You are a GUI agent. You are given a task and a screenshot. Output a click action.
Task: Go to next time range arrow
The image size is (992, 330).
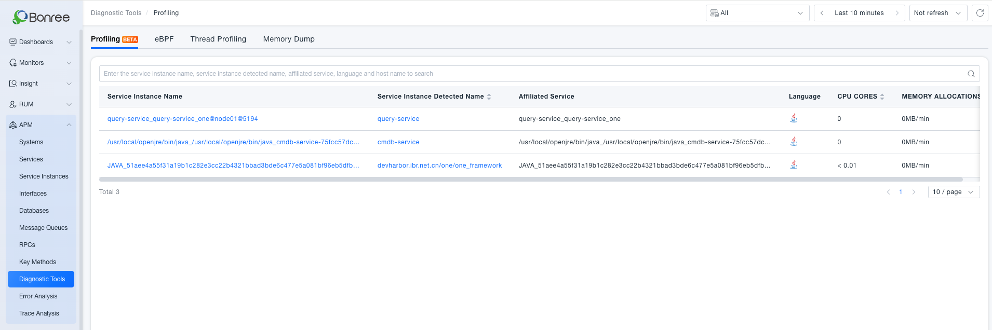click(x=897, y=13)
